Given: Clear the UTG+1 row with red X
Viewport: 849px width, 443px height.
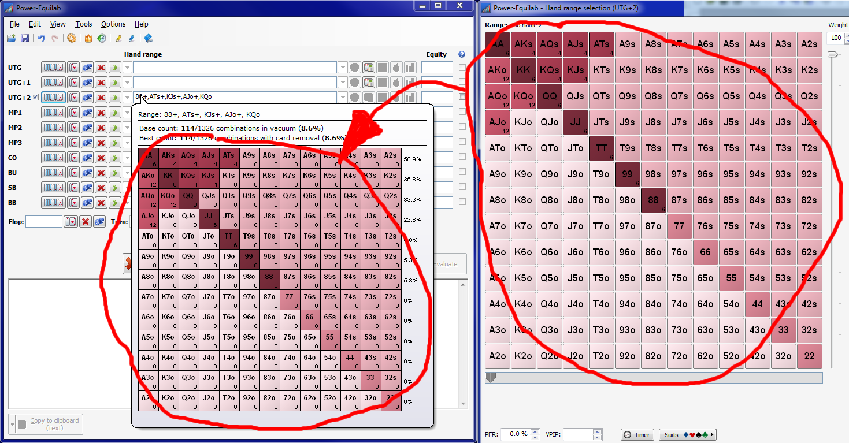Looking at the screenshot, I should coord(101,83).
